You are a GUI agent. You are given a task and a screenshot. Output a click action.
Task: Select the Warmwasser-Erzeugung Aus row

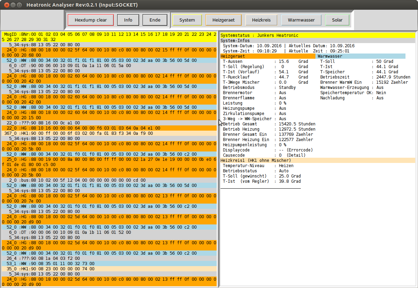coord(352,88)
